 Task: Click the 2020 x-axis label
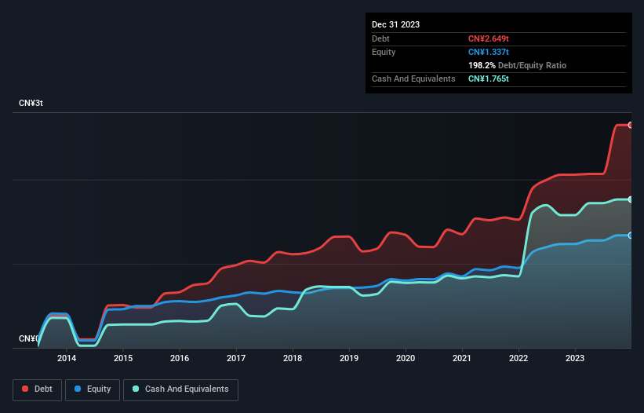(x=406, y=358)
